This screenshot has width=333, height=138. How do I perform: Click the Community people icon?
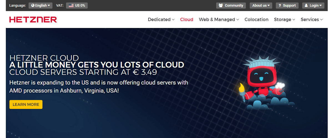pos(221,6)
